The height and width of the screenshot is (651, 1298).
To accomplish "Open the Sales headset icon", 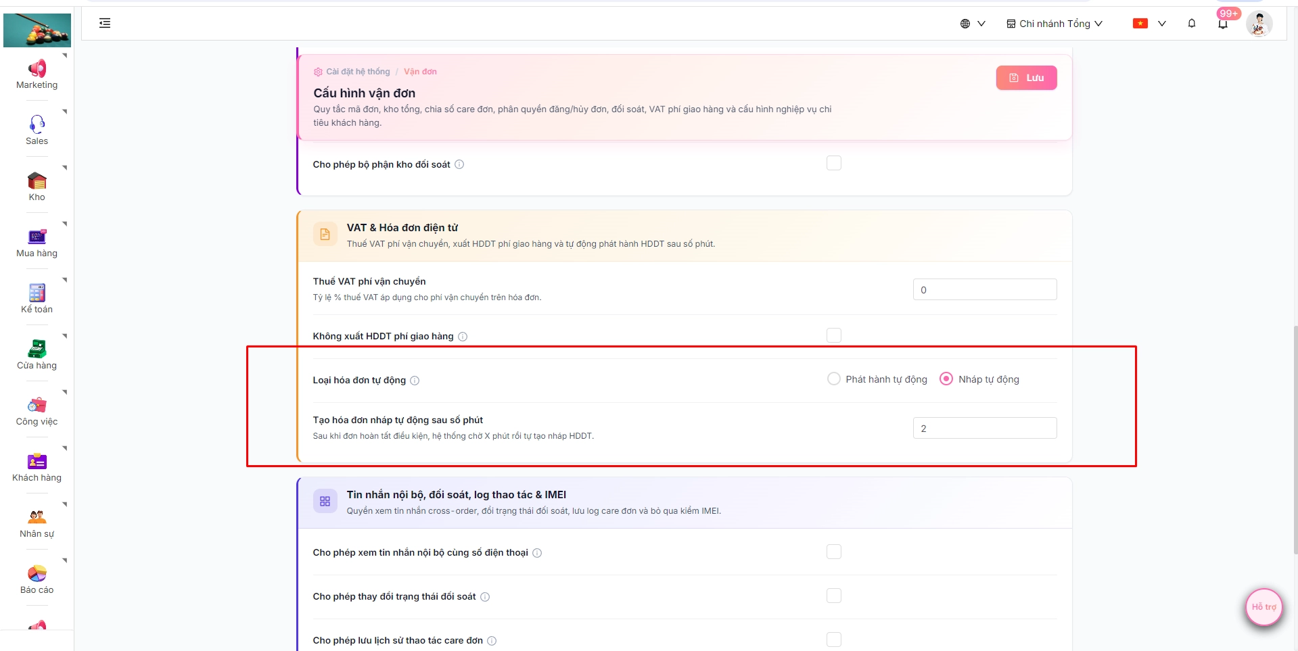I will click(37, 124).
